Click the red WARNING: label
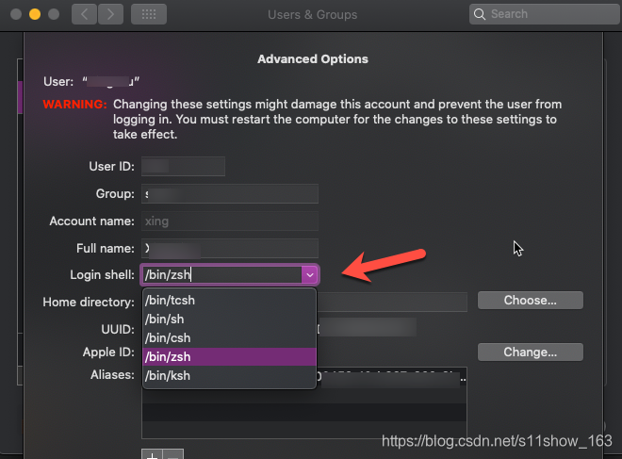 click(x=74, y=105)
